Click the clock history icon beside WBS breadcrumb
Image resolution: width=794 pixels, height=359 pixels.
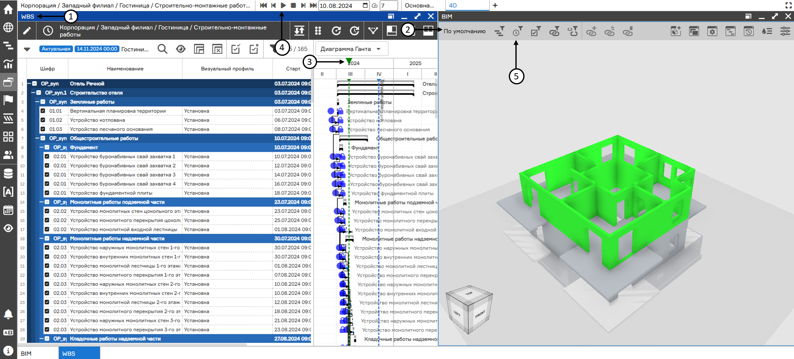[48, 31]
